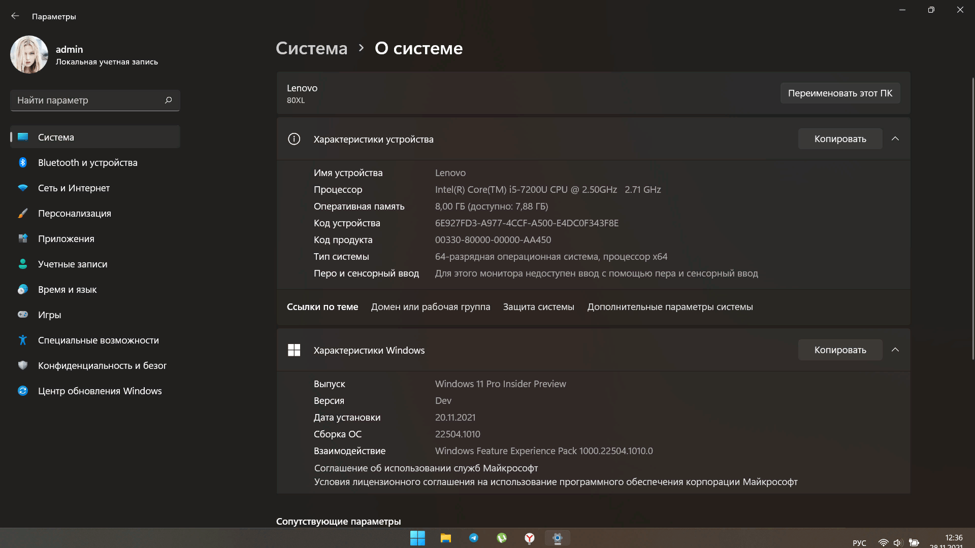
Task: Copy Windows specifications with Копировать
Action: [840, 350]
